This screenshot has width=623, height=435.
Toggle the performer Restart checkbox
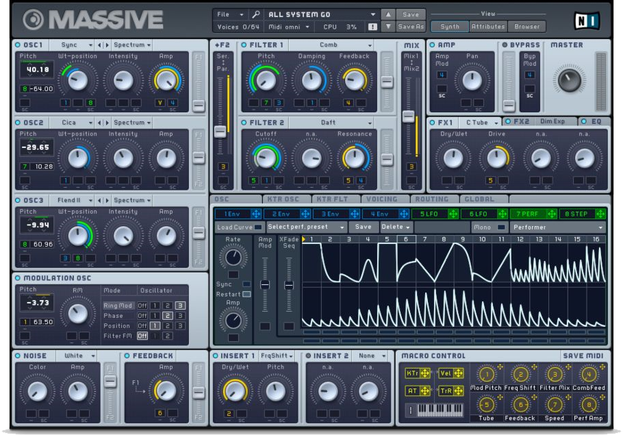(246, 295)
